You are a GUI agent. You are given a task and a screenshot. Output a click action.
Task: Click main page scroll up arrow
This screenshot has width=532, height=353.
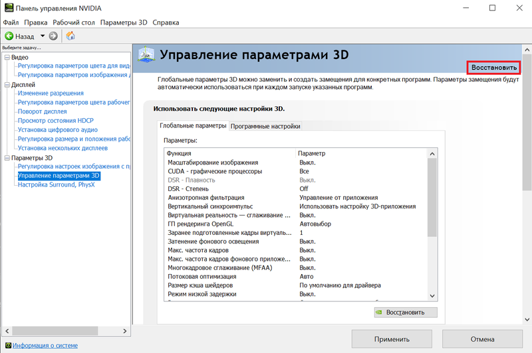click(x=527, y=50)
